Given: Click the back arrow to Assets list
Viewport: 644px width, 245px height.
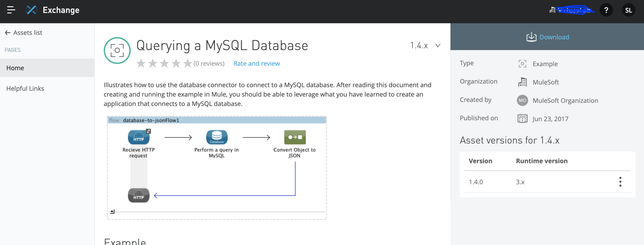Looking at the screenshot, I should pos(8,33).
